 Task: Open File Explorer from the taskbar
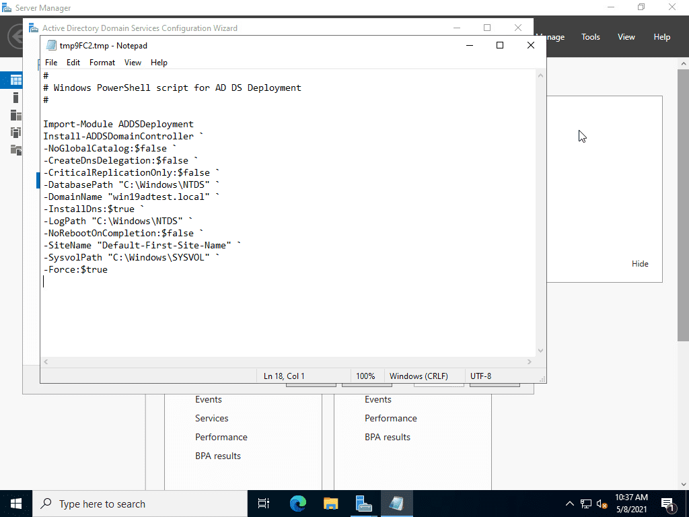pyautogui.click(x=330, y=503)
